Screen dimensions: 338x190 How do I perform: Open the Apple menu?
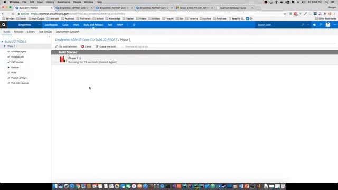point(5,2)
